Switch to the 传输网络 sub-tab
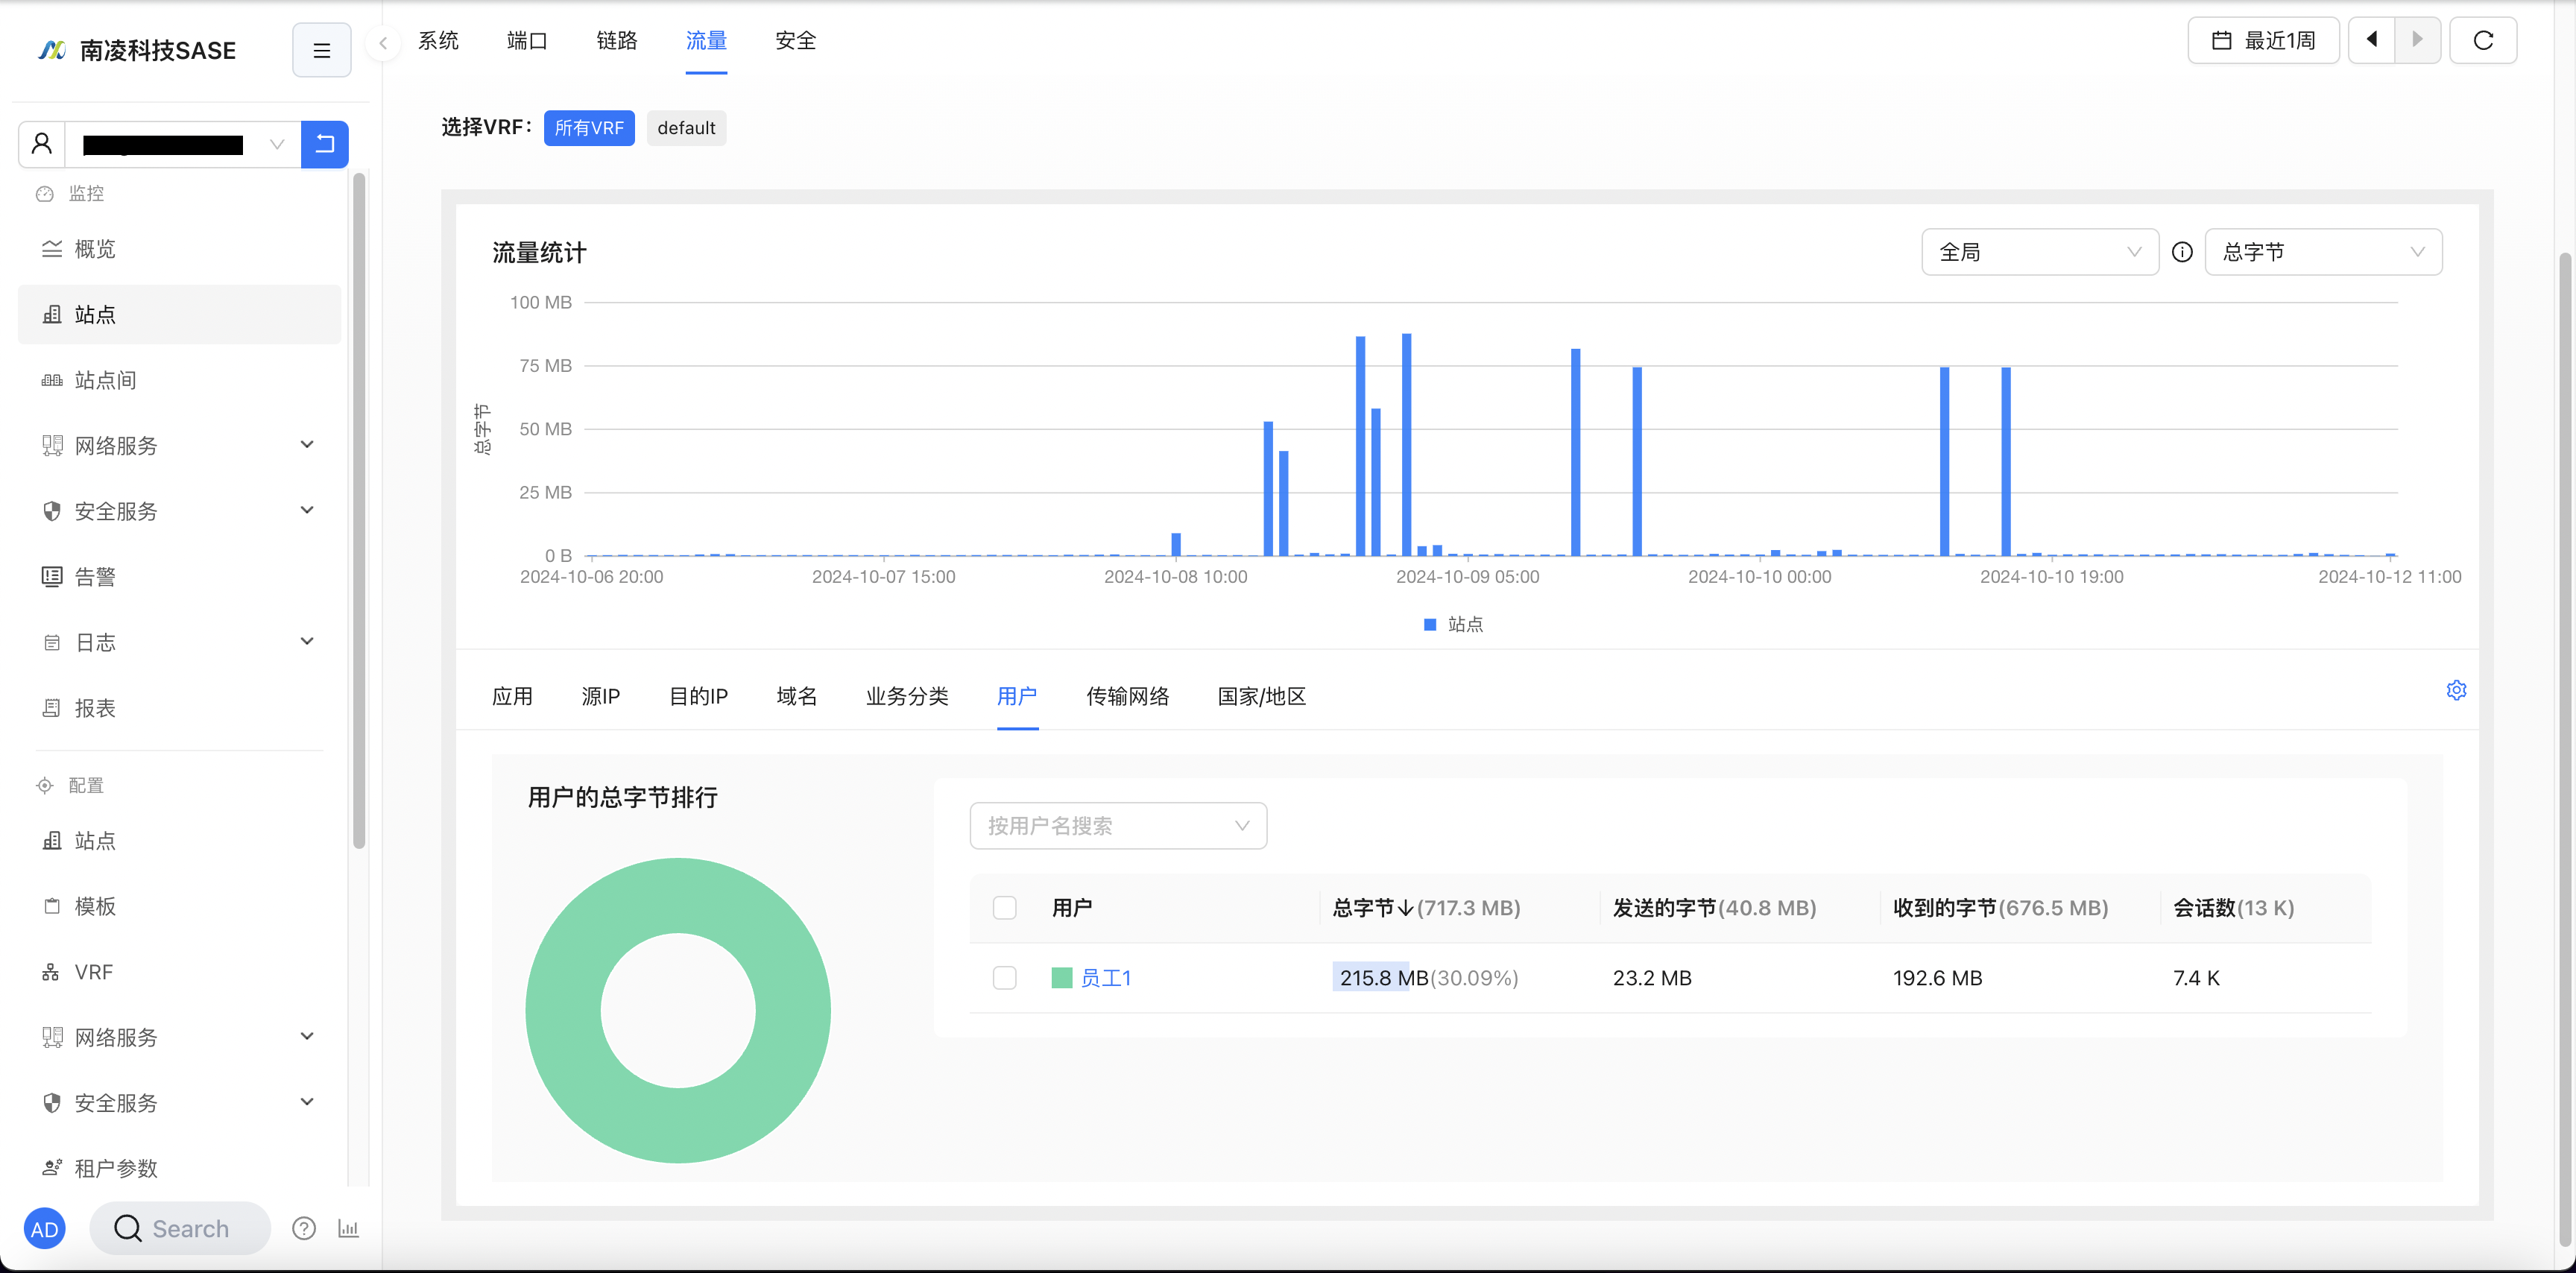 (x=1128, y=696)
